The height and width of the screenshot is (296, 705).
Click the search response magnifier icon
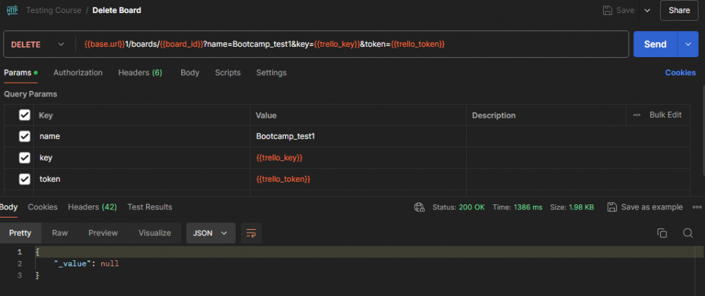point(688,233)
